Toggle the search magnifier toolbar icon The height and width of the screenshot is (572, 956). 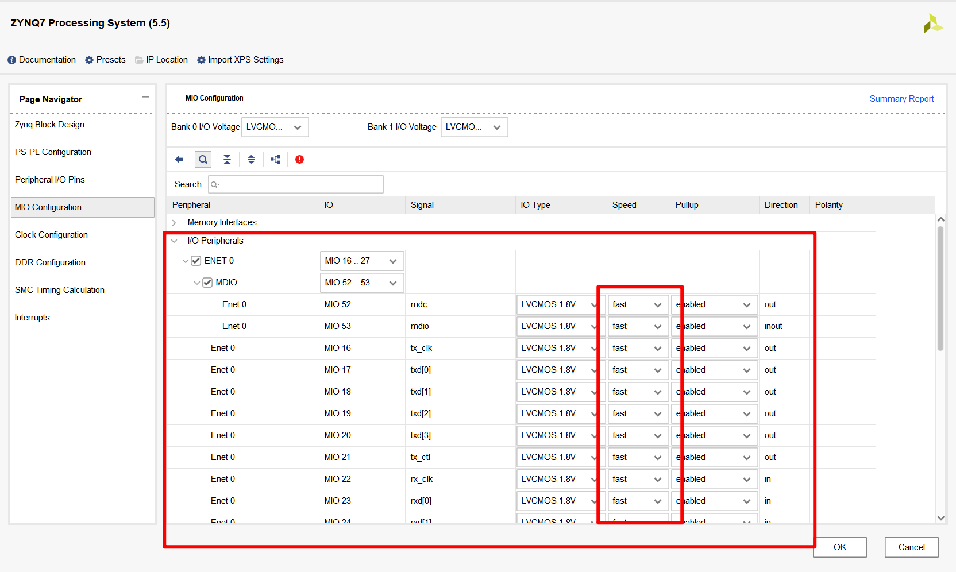tap(203, 160)
